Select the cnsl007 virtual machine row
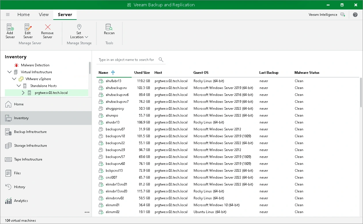 (228, 177)
